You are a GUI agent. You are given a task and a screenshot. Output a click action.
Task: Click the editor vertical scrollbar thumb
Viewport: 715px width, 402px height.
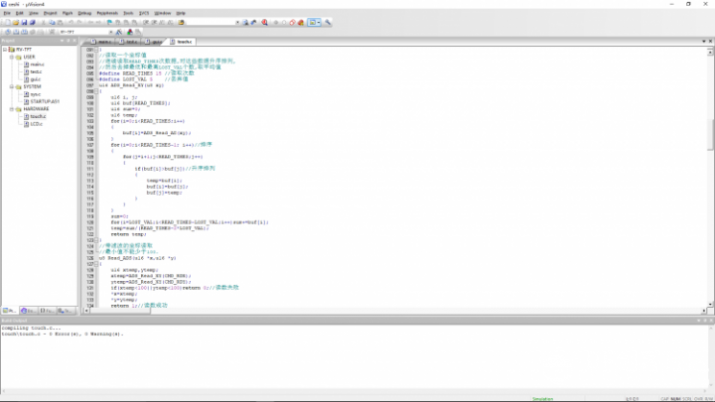[710, 134]
